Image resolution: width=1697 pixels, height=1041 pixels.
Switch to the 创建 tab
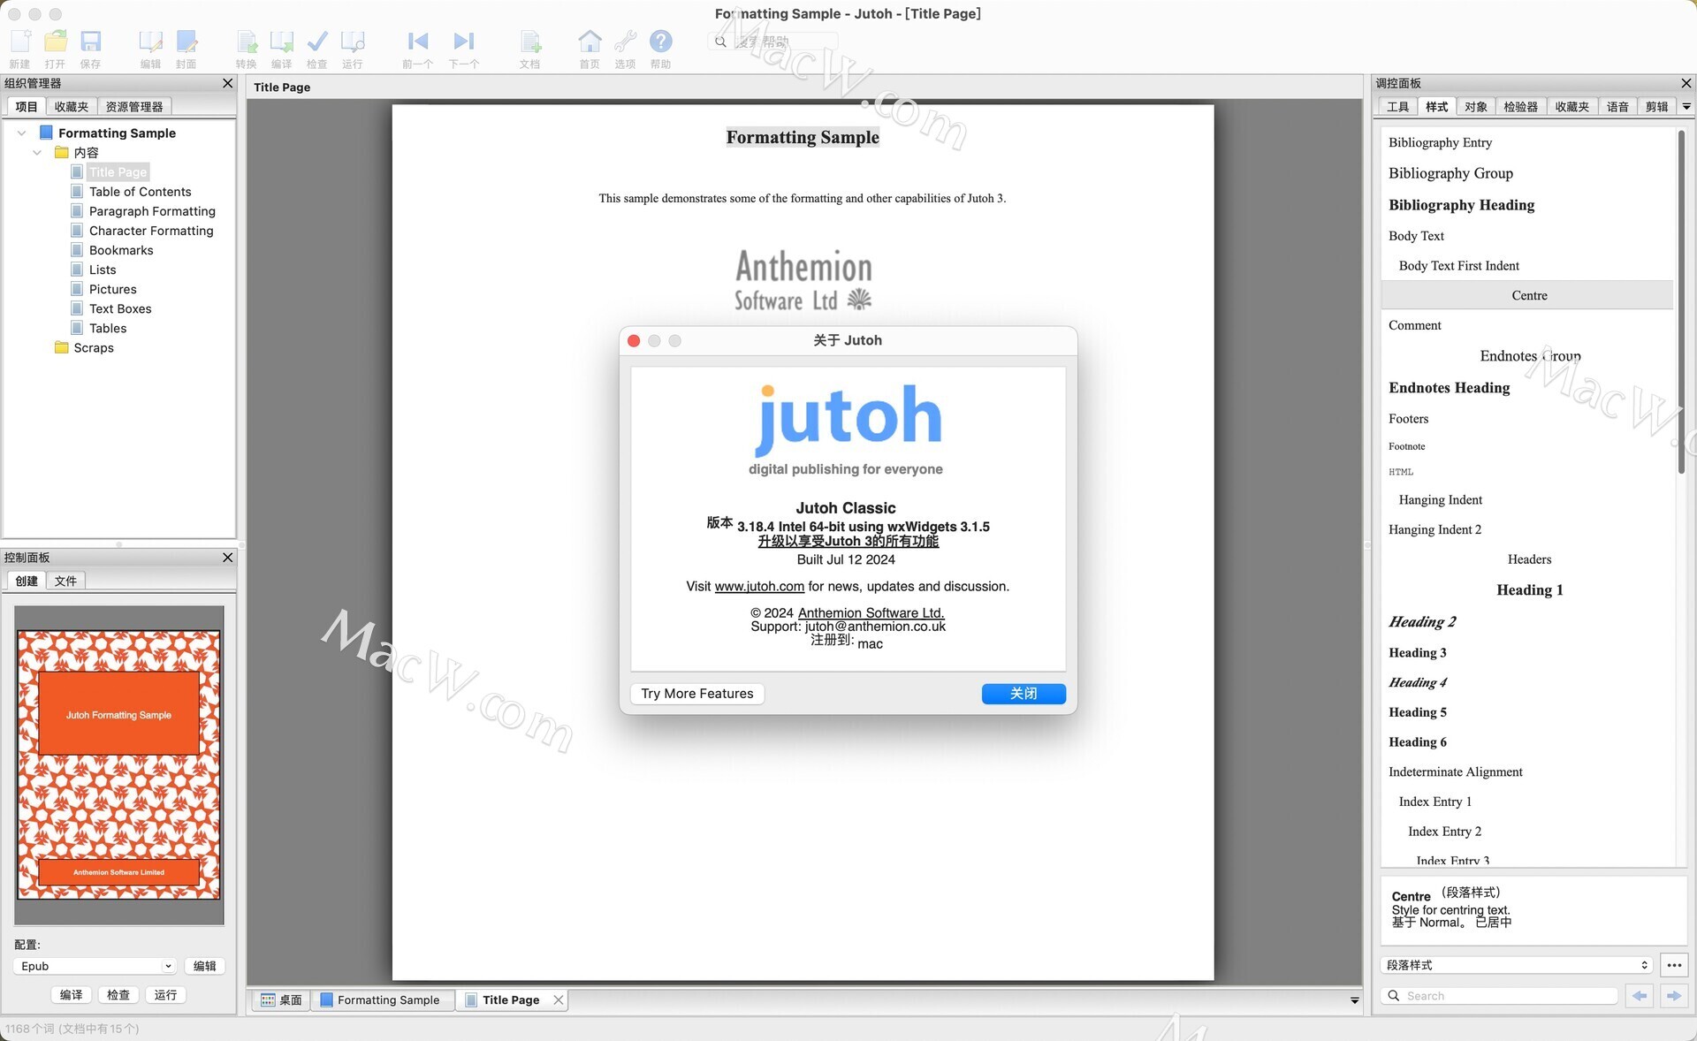click(27, 581)
